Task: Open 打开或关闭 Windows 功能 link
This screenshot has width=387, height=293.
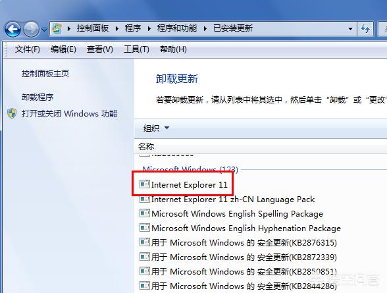Action: [x=69, y=114]
